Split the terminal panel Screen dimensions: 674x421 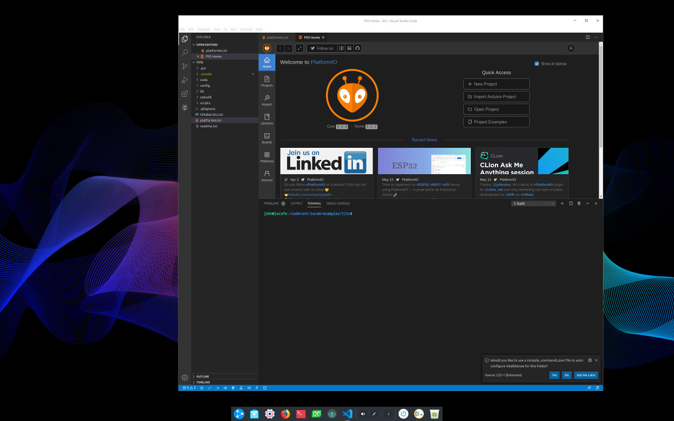pos(571,203)
